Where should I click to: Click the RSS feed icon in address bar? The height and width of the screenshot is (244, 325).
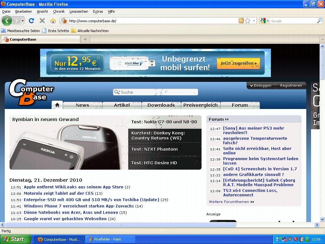click(241, 21)
